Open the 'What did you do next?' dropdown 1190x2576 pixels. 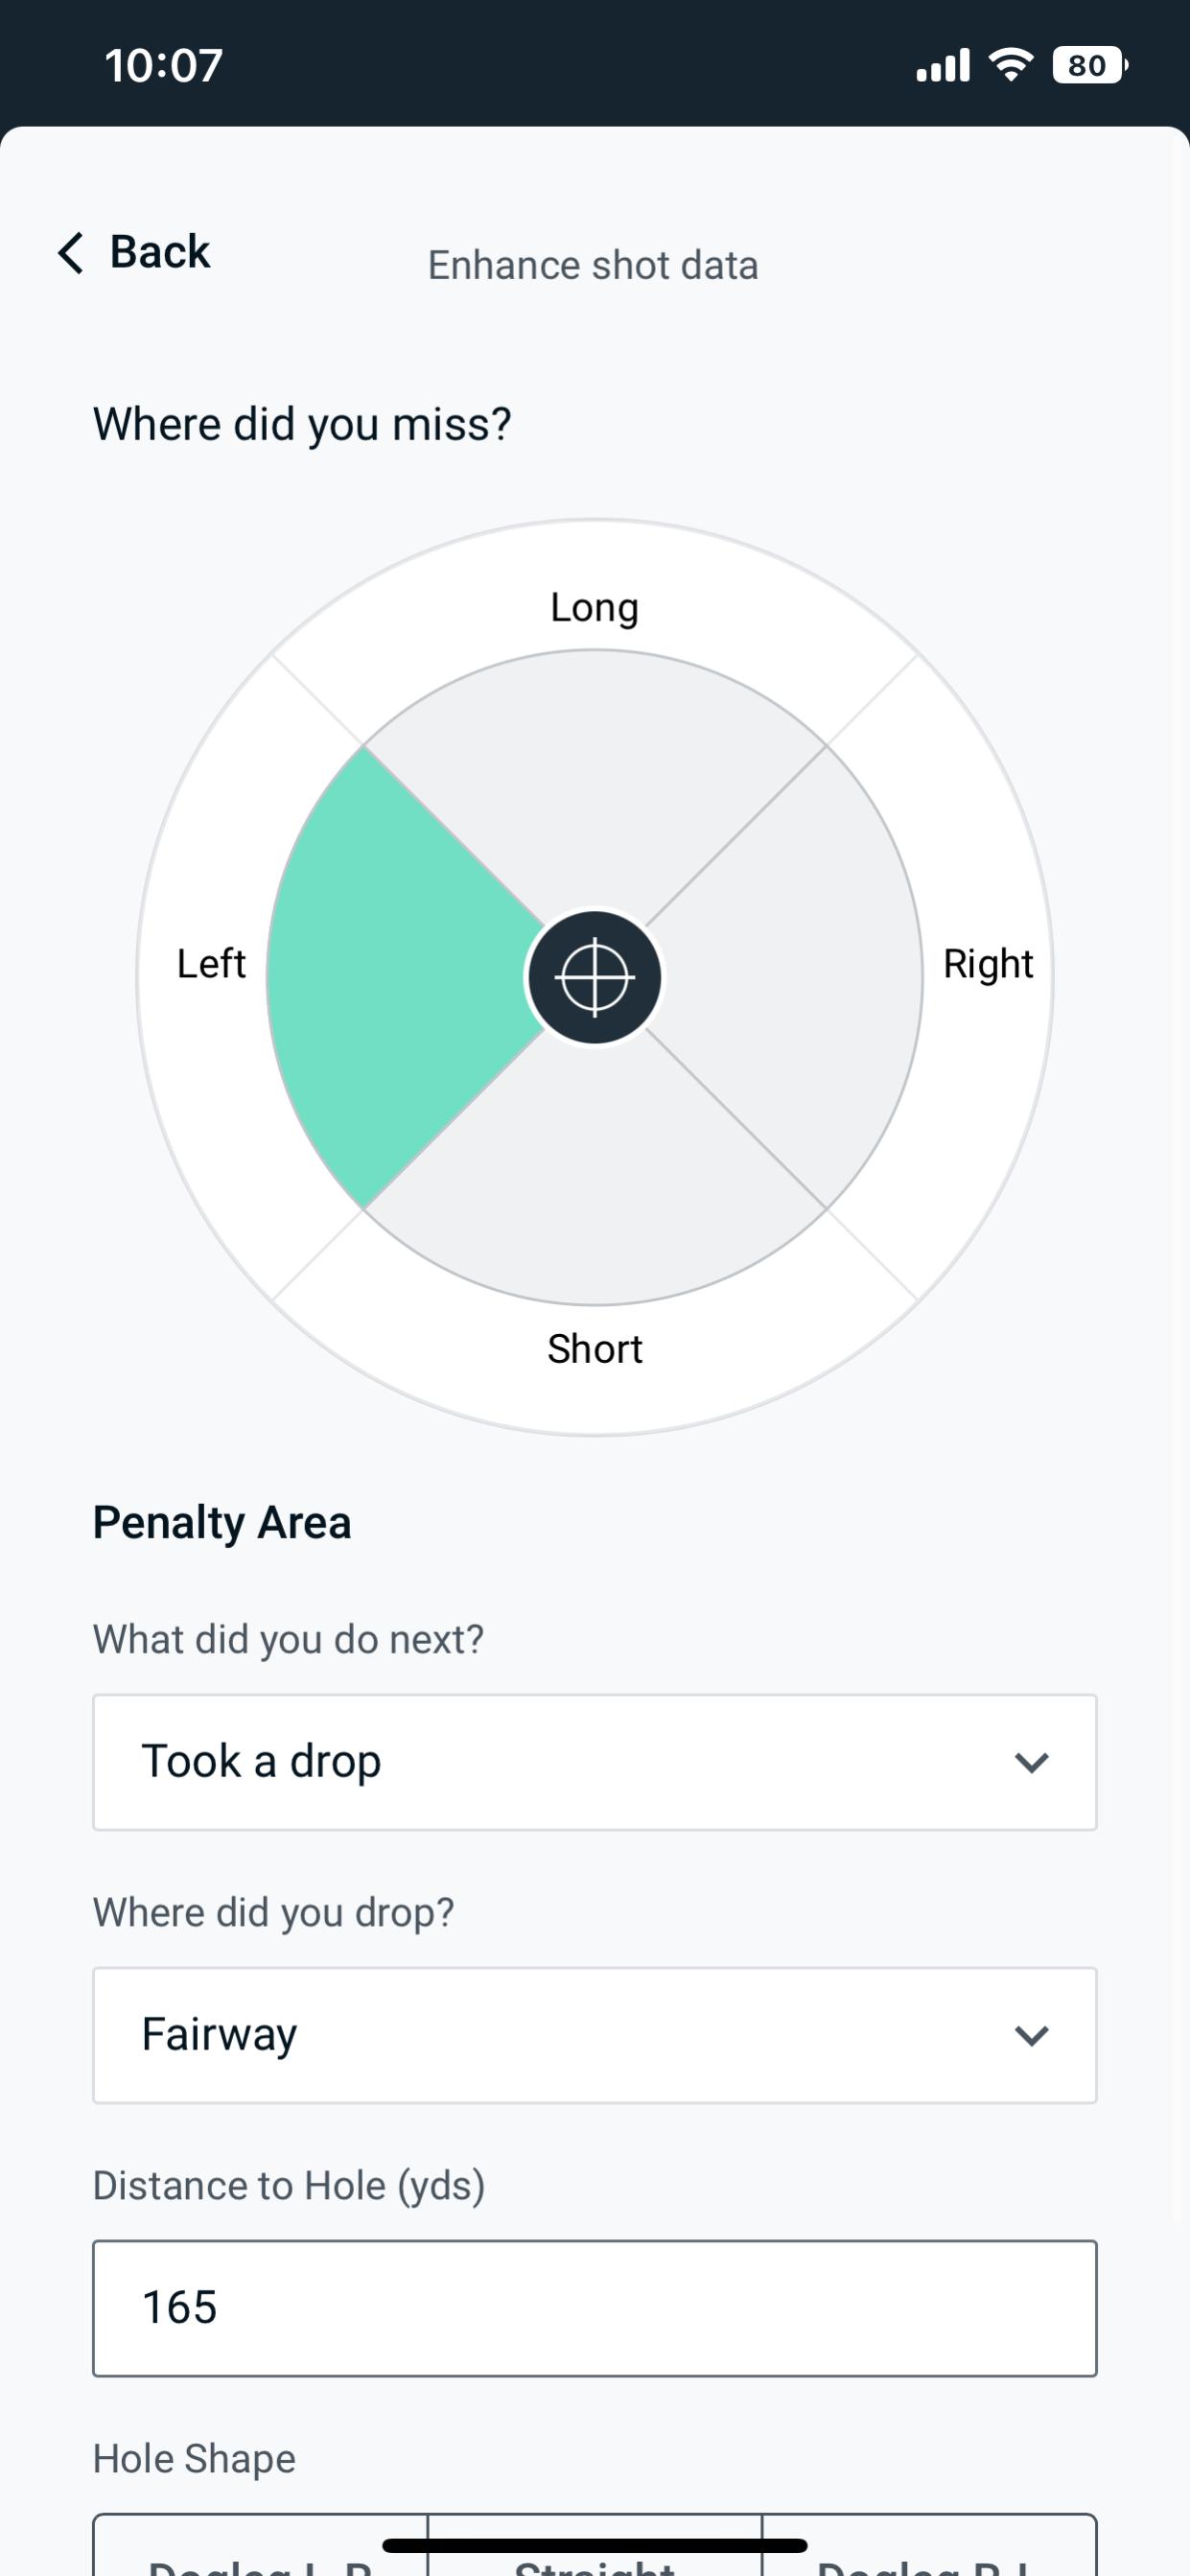[x=594, y=1762]
